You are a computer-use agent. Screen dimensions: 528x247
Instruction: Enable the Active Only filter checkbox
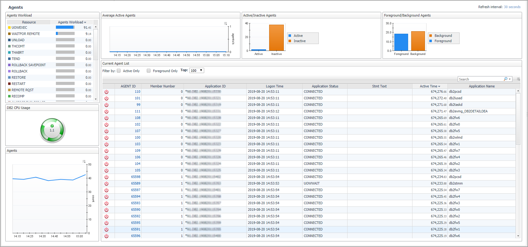(119, 71)
